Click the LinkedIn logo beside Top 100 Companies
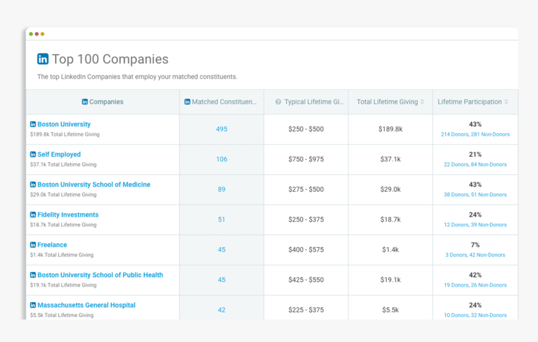 43,59
